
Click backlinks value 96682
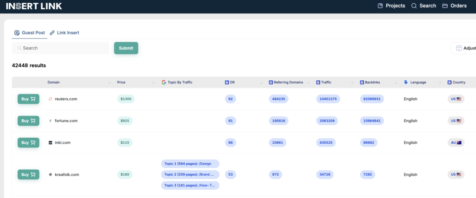click(x=370, y=143)
